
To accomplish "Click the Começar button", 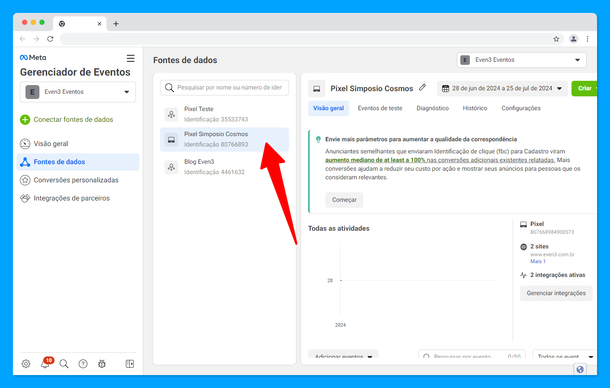I will 344,200.
